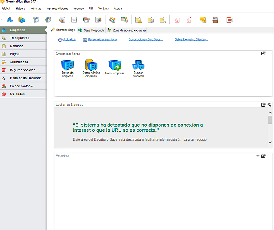Click the swap arrows icon in Lector de Noticias
Image resolution: width=274 pixels, height=230 pixels.
coord(269,105)
